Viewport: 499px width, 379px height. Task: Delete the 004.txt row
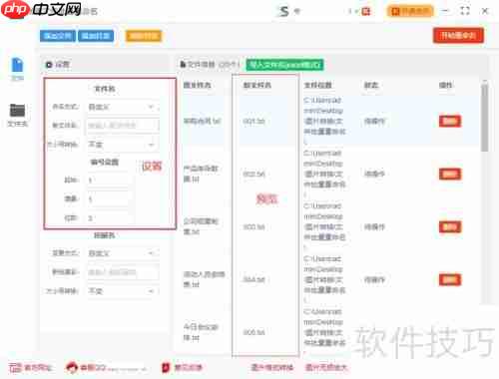(x=450, y=279)
